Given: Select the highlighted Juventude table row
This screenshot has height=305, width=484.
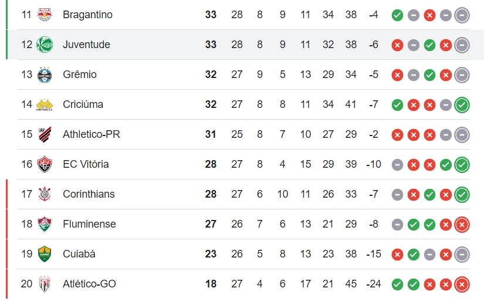Looking at the screenshot, I should coord(244,45).
